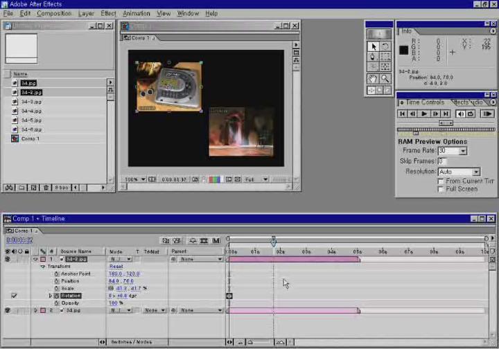Enable the From Current Time checkbox
Image resolution: width=499 pixels, height=349 pixels.
pos(441,181)
